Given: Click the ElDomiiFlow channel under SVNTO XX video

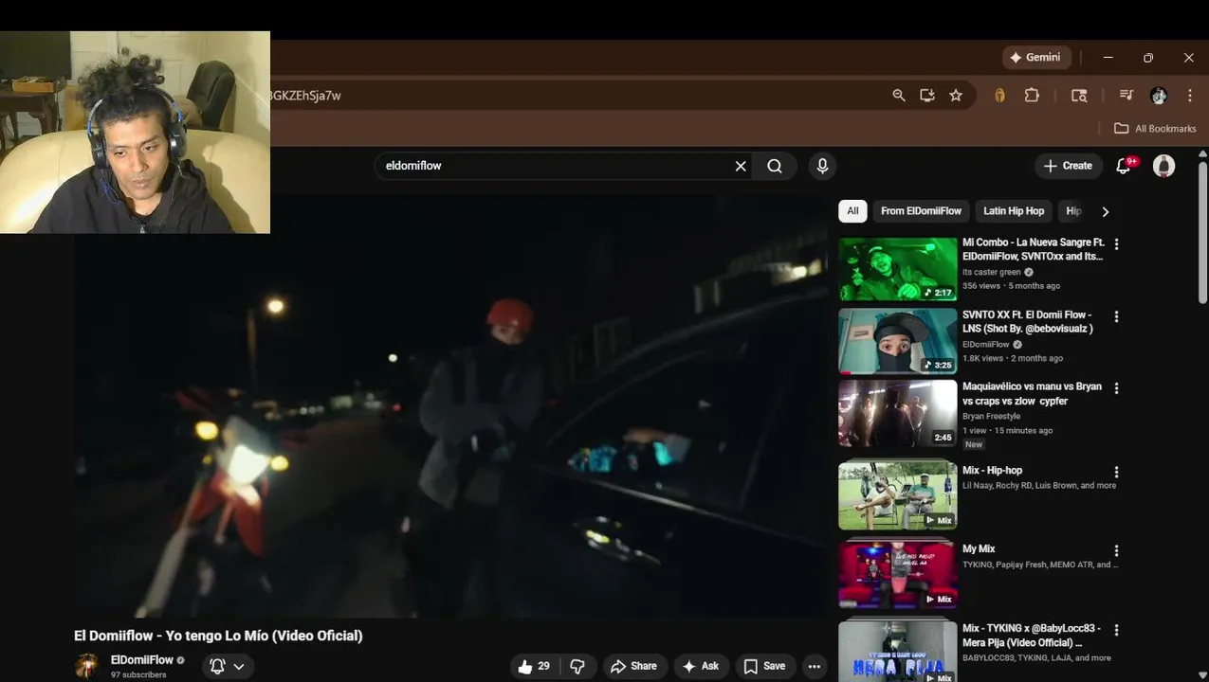Looking at the screenshot, I should click(985, 344).
